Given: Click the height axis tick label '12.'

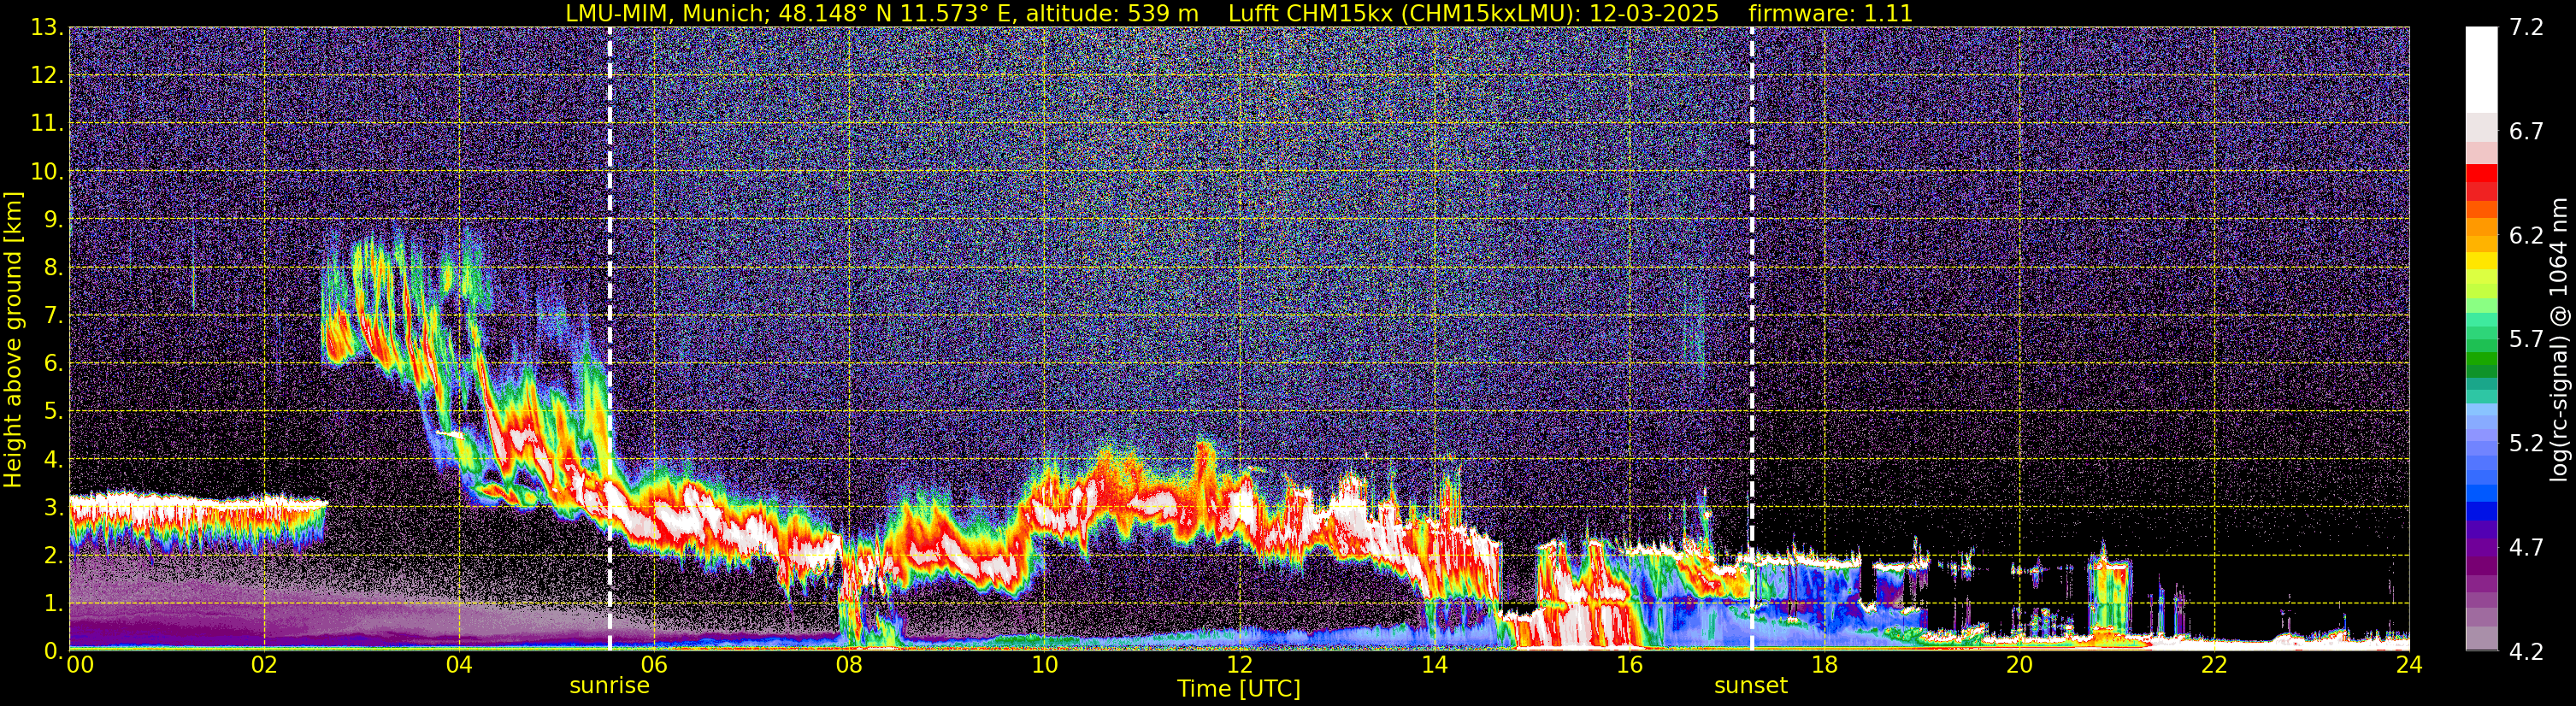Looking at the screenshot, I should 47,75.
